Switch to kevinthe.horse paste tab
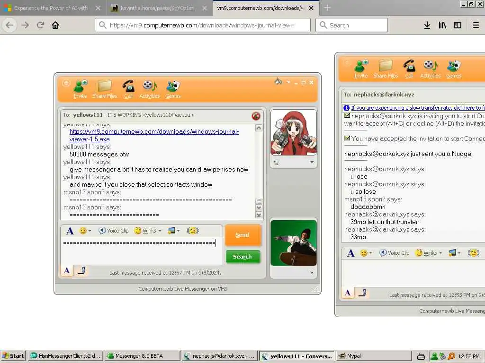485x363 pixels. (x=158, y=8)
